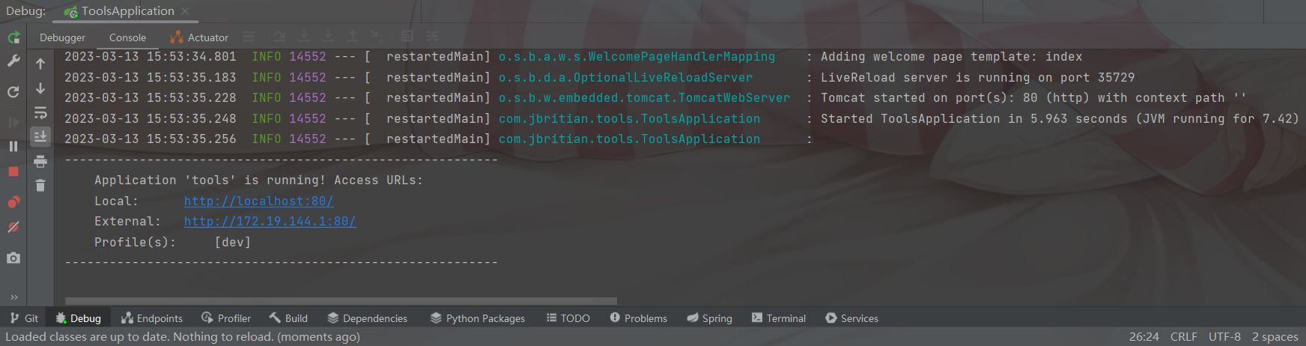Open CRLF line separator selector
The height and width of the screenshot is (346, 1306).
(x=1183, y=337)
